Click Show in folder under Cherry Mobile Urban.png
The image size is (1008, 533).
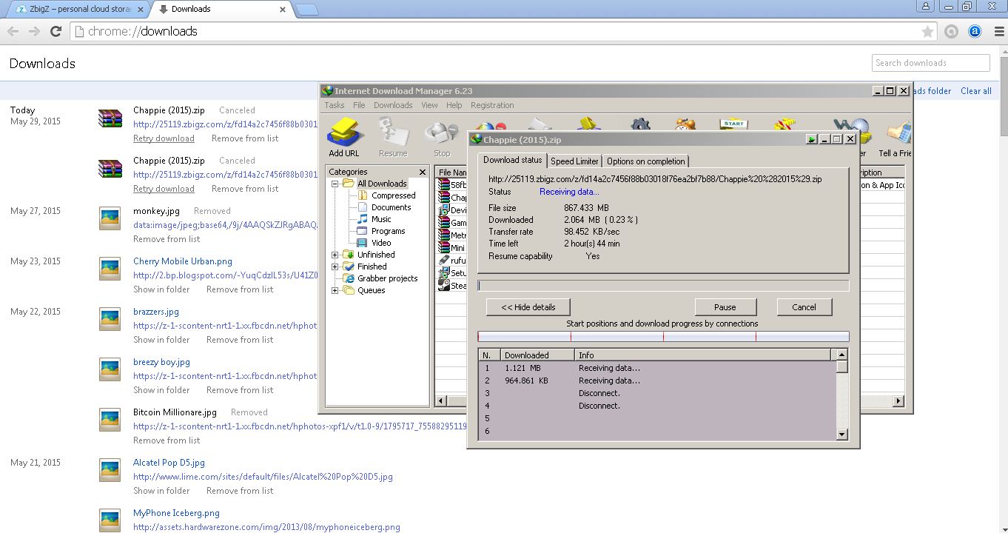[x=161, y=289]
